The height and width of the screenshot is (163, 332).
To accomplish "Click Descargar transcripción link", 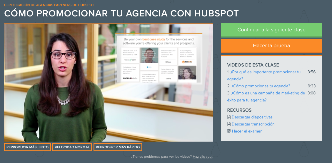I will pos(253,124).
